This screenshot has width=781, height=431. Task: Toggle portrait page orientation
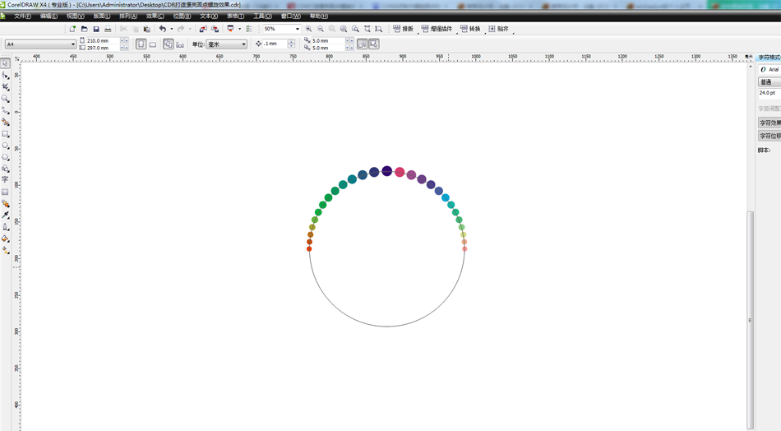pos(141,44)
